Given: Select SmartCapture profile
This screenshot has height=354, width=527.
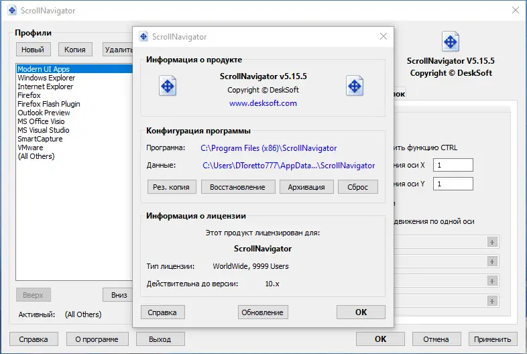Looking at the screenshot, I should pyautogui.click(x=74, y=139).
